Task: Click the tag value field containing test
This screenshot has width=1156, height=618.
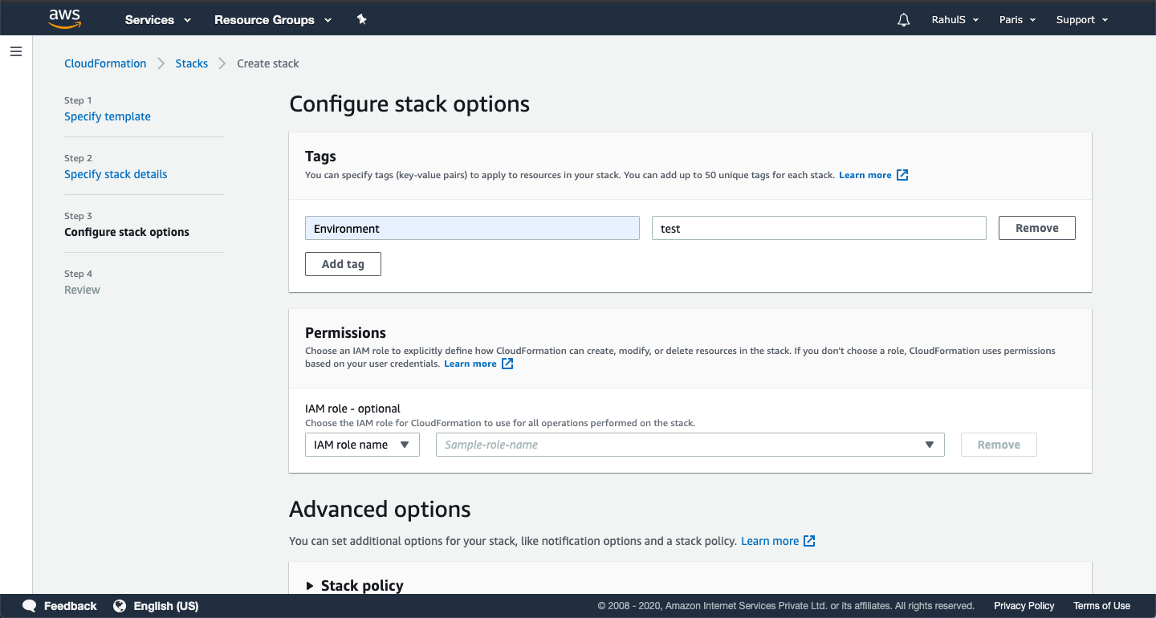Action: (818, 229)
